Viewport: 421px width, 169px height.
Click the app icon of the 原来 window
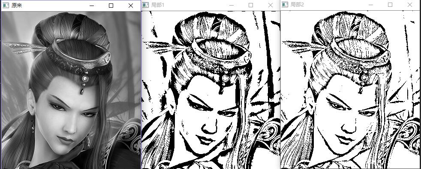pos(6,6)
